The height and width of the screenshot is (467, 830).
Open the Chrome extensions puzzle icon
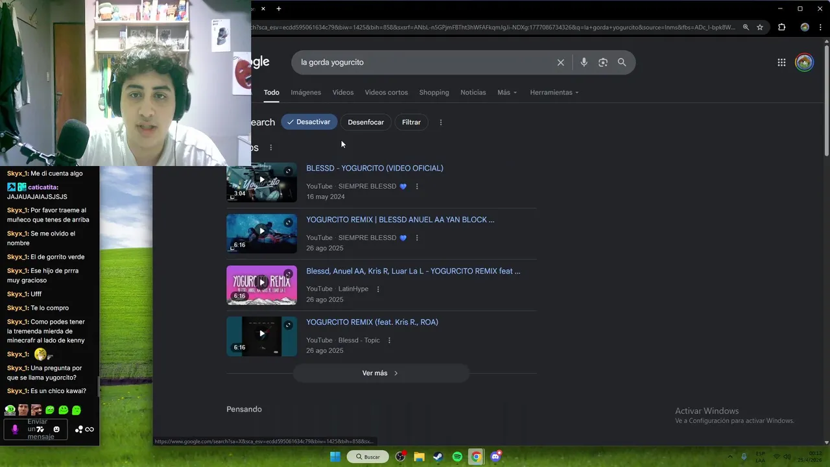781,27
